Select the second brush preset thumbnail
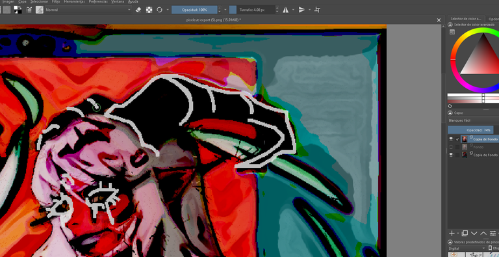The image size is (499, 257). pos(474,254)
